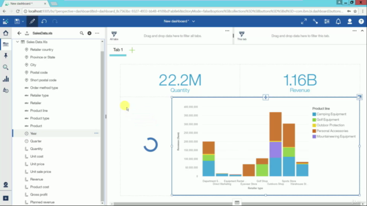Open the widget connections icon
Screen dimensions: 367x206
[315, 22]
